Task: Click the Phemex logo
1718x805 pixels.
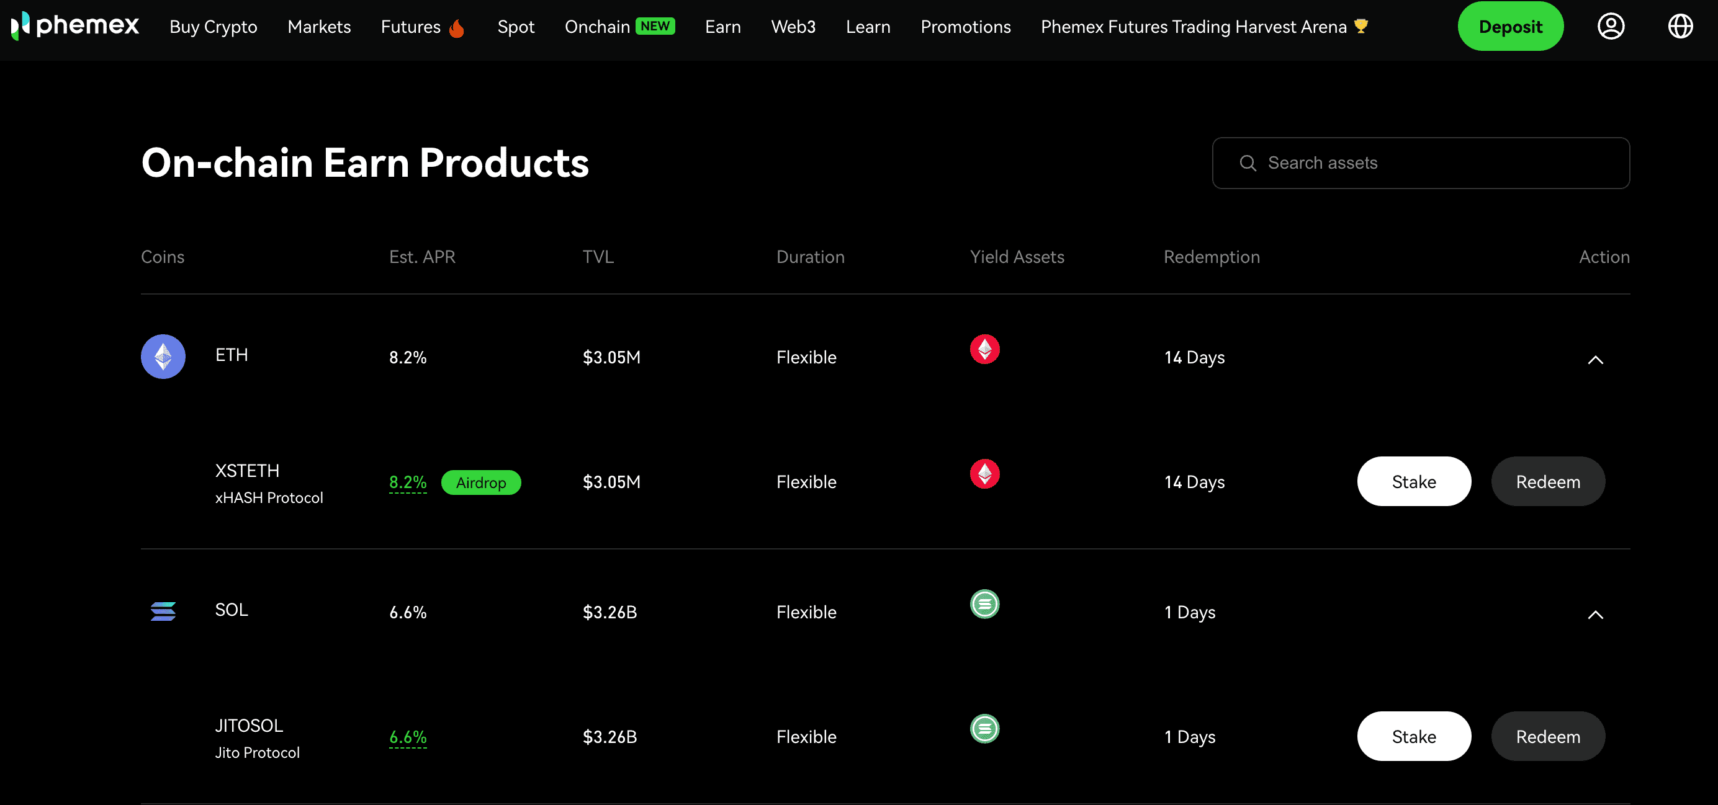Action: click(x=74, y=26)
